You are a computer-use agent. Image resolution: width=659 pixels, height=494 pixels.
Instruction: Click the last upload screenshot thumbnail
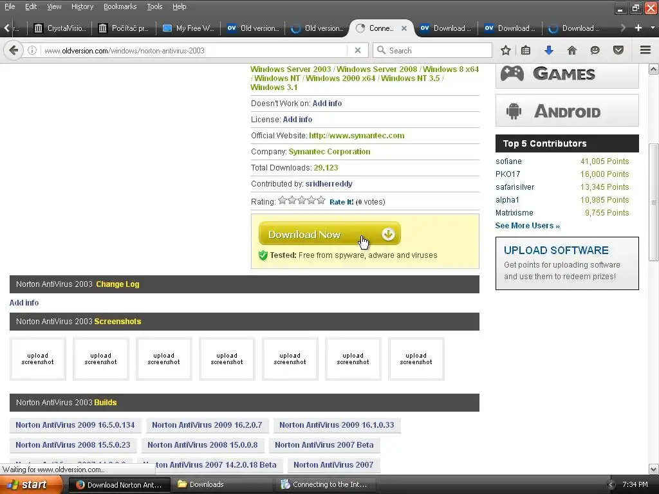coord(416,359)
